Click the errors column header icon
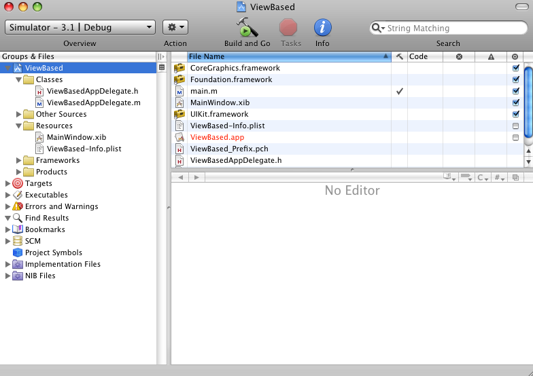The width and height of the screenshot is (533, 376). pos(459,57)
